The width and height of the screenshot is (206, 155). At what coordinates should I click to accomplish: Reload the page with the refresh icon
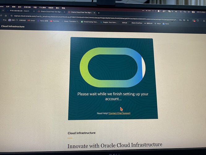tap(1, 15)
